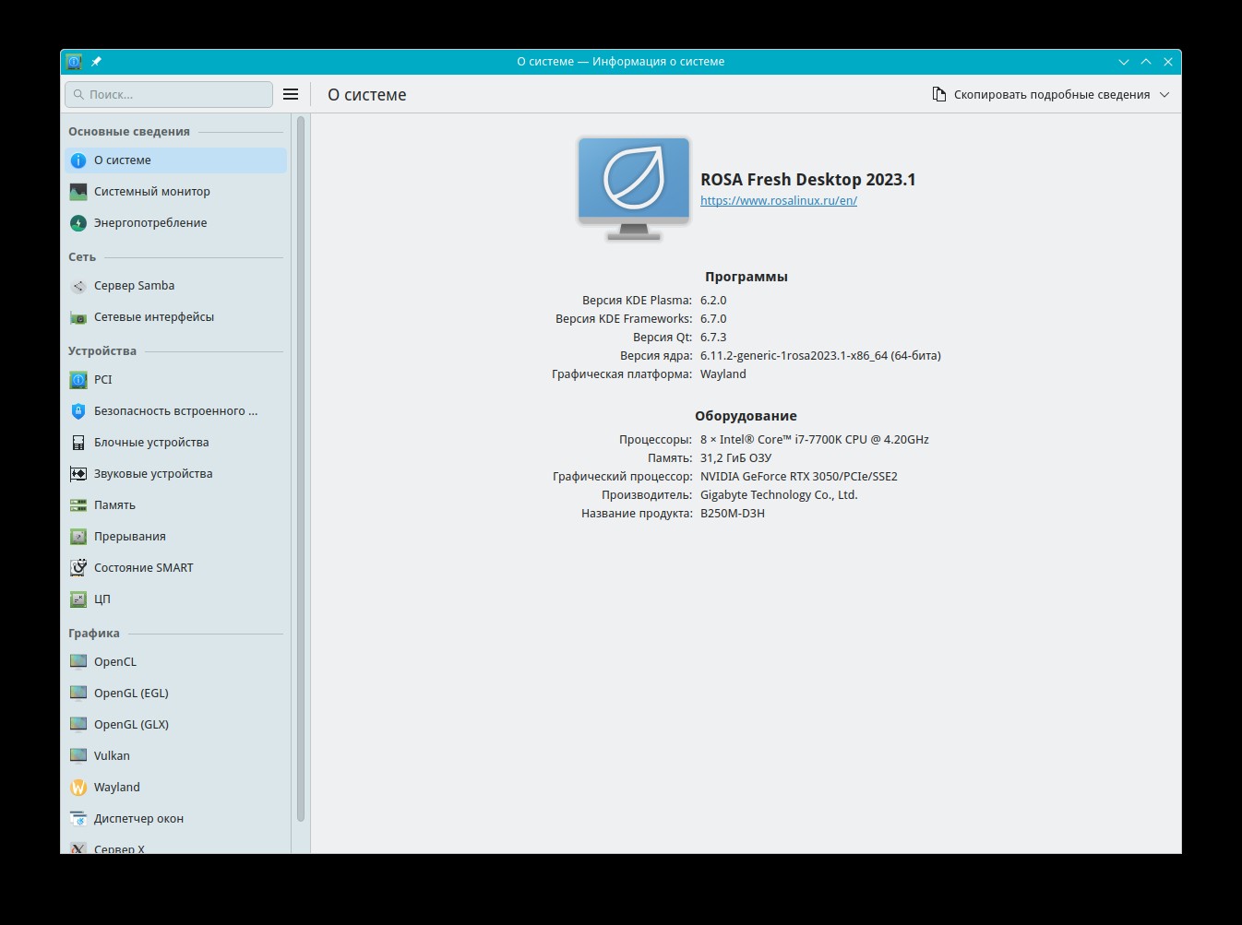Maximize the window with the up-chevron button
The image size is (1242, 925).
pos(1146,62)
